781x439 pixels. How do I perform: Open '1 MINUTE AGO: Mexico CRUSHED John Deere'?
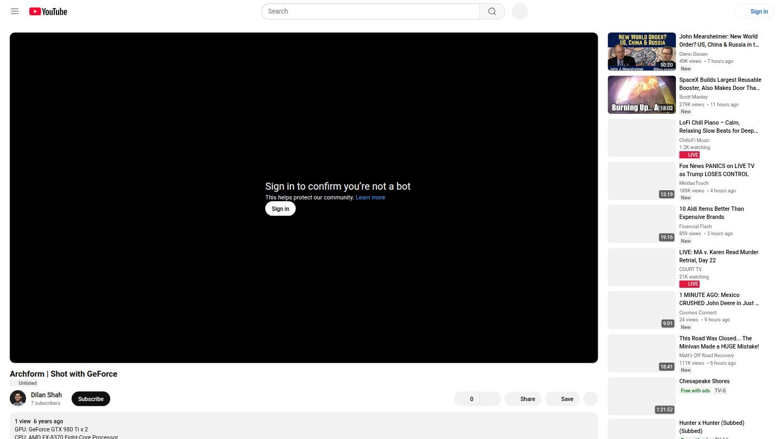click(x=719, y=299)
